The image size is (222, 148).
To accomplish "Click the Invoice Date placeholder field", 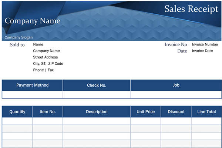I will click(x=202, y=51).
